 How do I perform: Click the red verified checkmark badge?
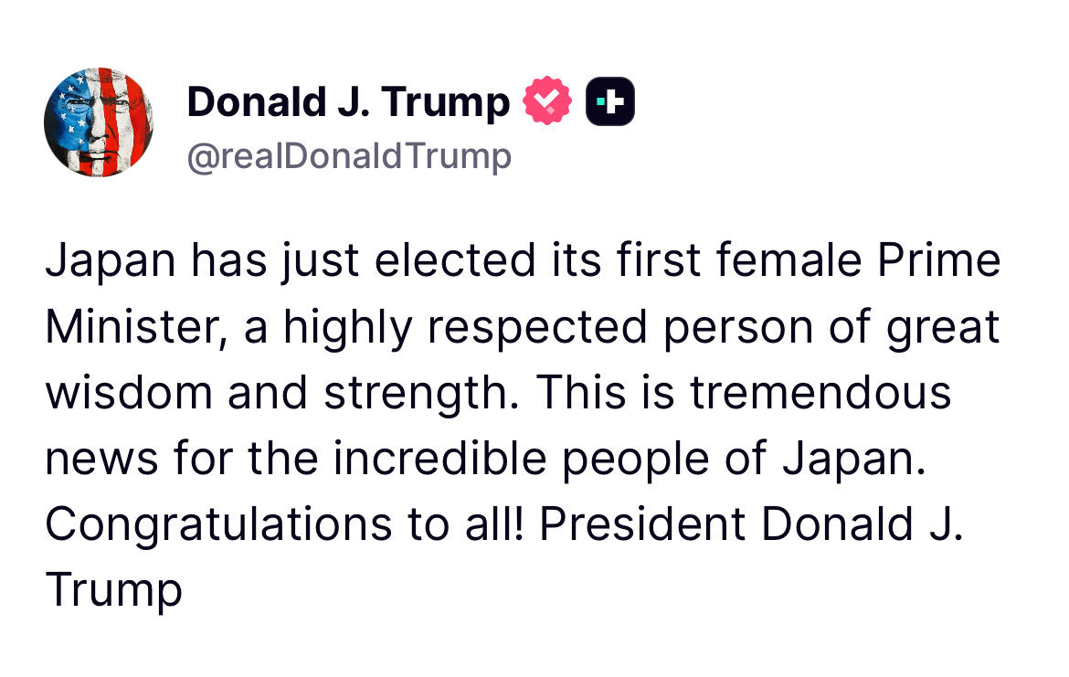click(546, 101)
